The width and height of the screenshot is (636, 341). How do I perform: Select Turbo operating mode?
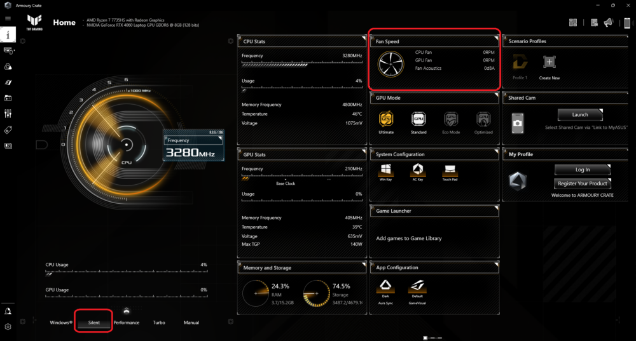click(158, 323)
